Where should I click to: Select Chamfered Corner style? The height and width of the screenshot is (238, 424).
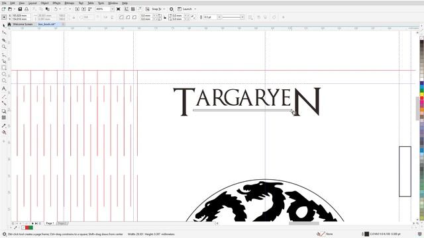(134, 17)
